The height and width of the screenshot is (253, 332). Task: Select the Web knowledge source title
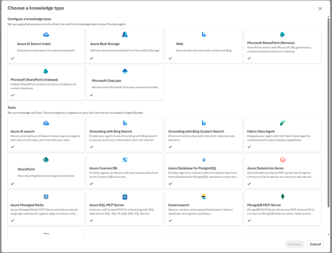(179, 44)
